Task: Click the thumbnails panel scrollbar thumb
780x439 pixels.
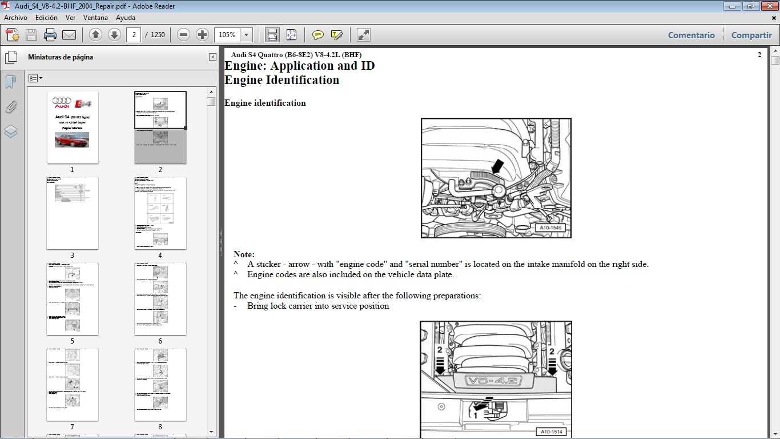Action: pos(211,101)
